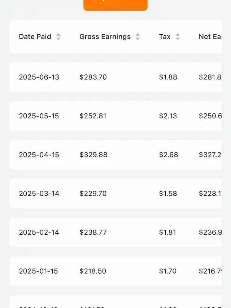231x308 pixels.
Task: Open the 2025-06-13 payment row
Action: point(115,77)
